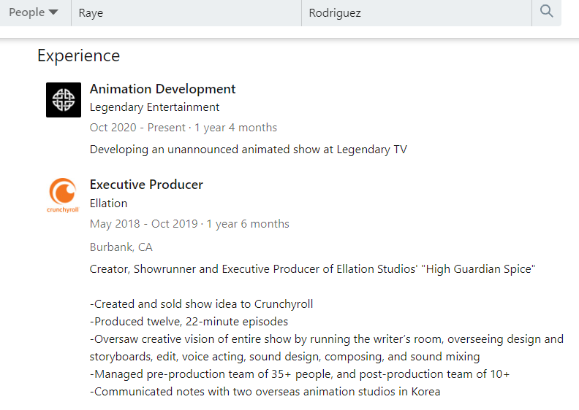This screenshot has width=579, height=410.
Task: Click the 'Oct 2020 - Present' date range
Action: (137, 128)
